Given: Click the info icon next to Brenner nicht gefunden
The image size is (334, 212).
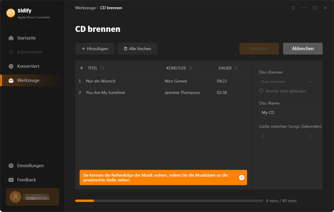Looking at the screenshot, I should coord(261,91).
